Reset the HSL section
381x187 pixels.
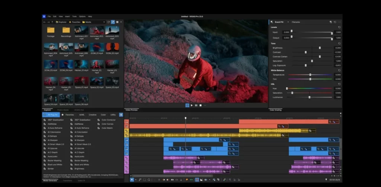[339, 84]
